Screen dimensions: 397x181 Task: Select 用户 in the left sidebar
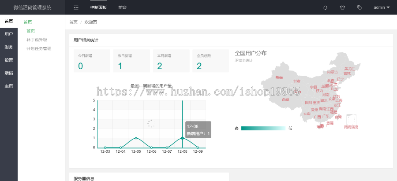(9, 34)
